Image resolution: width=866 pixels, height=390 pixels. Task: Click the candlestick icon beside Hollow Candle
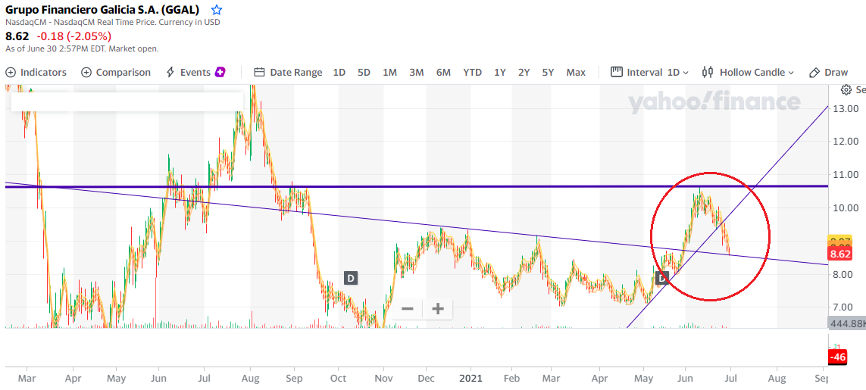tap(707, 73)
